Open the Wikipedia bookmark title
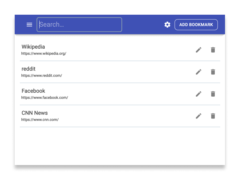The image size is (240, 180). click(x=33, y=47)
